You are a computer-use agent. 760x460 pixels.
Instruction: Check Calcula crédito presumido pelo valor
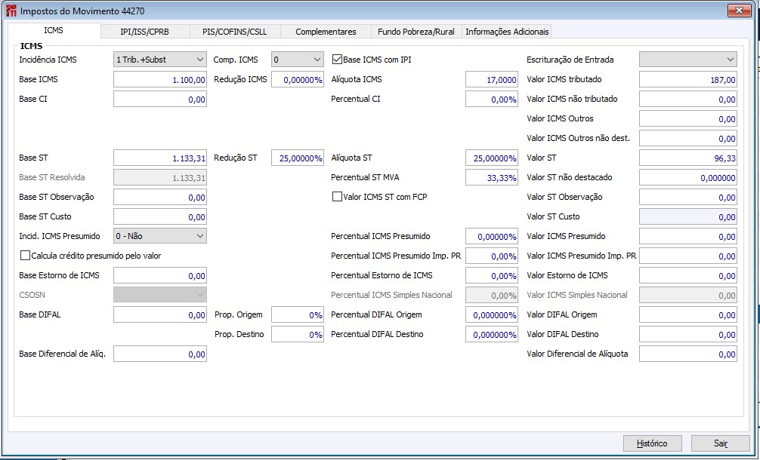[25, 256]
